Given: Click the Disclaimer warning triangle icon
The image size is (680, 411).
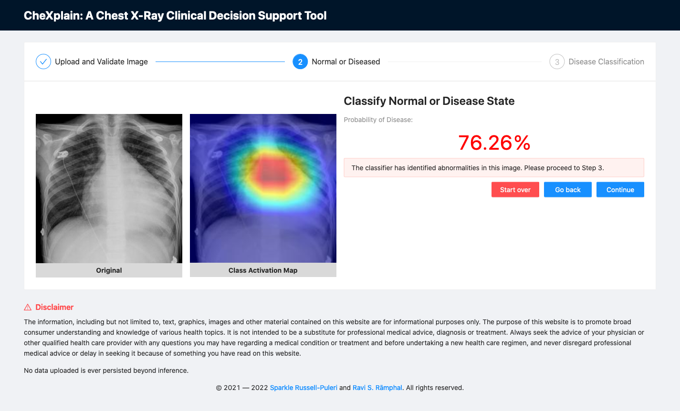Looking at the screenshot, I should coord(28,308).
